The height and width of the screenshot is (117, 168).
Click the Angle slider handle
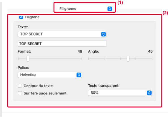[x=128, y=59]
